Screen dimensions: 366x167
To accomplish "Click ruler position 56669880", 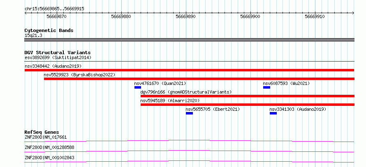I will (121, 16).
